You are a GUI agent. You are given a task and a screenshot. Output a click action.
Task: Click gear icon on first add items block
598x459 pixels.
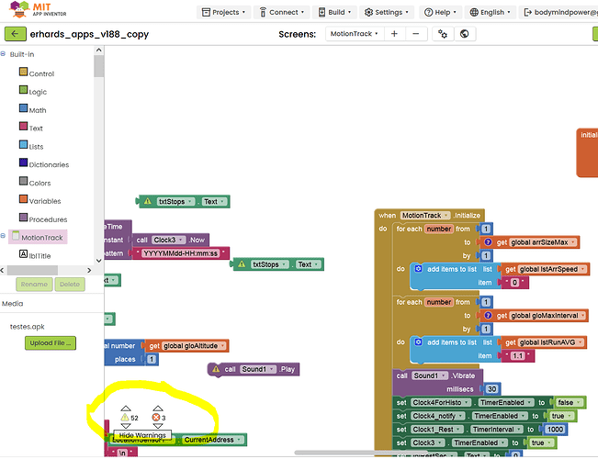pos(418,268)
